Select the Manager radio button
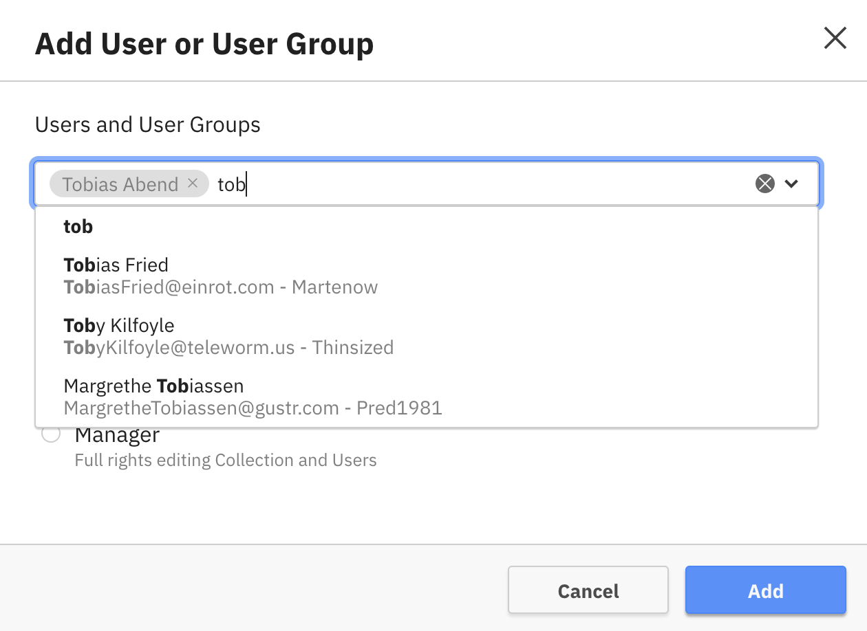Image resolution: width=867 pixels, height=631 pixels. click(x=51, y=434)
